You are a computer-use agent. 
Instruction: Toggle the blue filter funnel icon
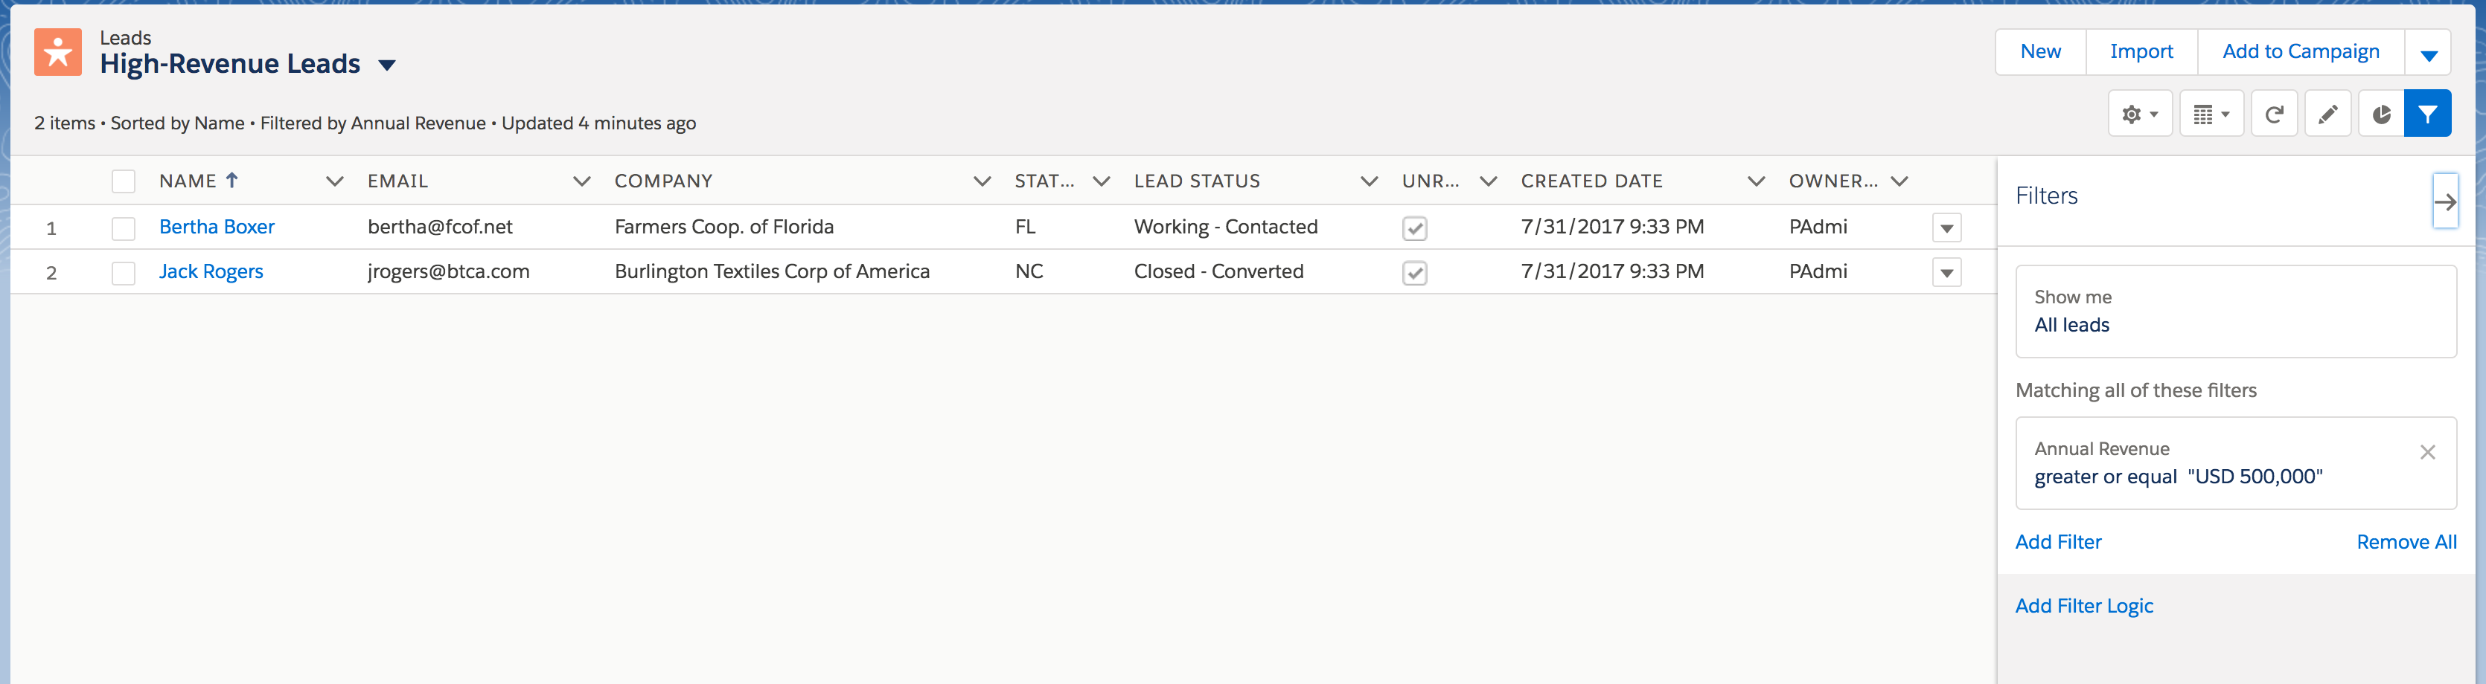[2427, 114]
